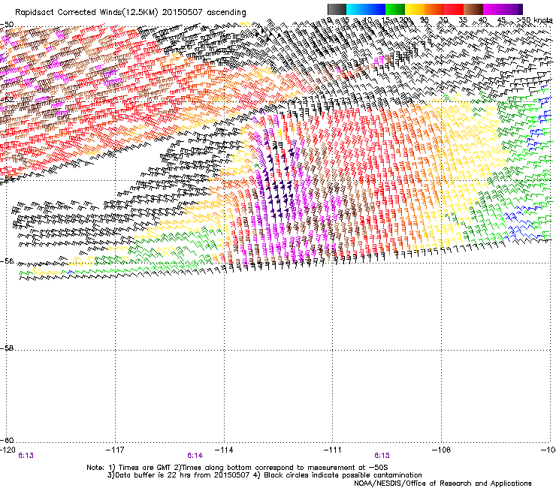Screen dimensions: 556x488
Task: Click the purple time label 6:13
Action: click(x=26, y=456)
